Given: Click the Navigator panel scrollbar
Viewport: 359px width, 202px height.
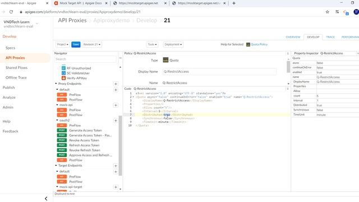Looking at the screenshot, I should click(x=120, y=146).
